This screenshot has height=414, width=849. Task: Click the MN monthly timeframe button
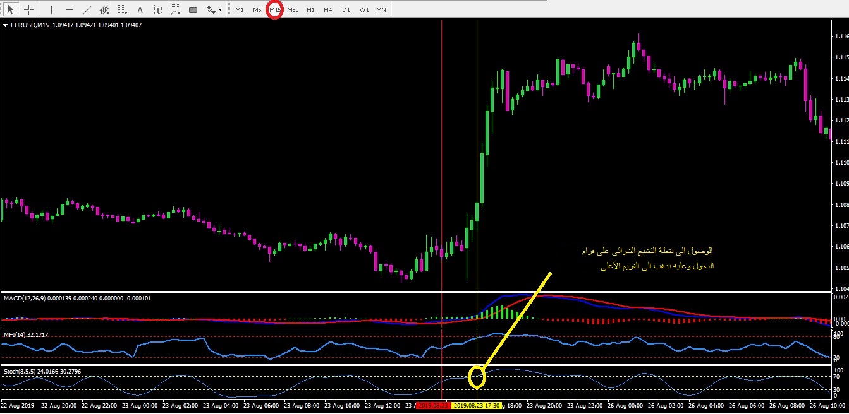point(381,9)
